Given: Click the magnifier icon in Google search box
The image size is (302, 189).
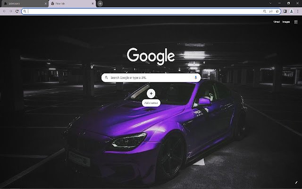Looking at the screenshot, I should click(106, 77).
